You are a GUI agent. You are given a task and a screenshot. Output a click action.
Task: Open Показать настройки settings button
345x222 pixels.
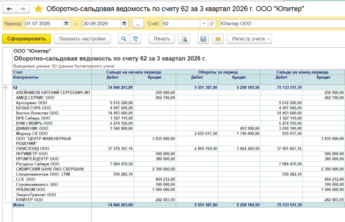(83, 39)
